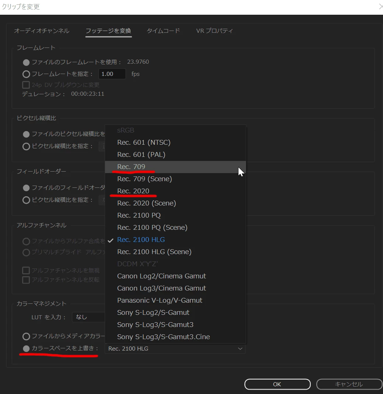Confirm with the OK button
383x394 pixels.
pyautogui.click(x=277, y=384)
